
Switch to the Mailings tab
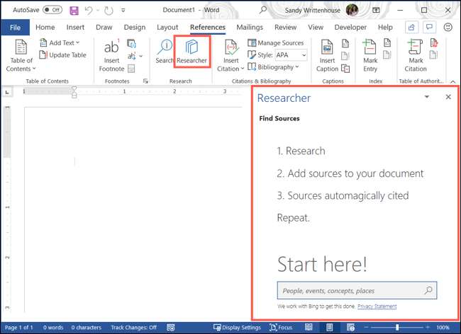click(250, 28)
